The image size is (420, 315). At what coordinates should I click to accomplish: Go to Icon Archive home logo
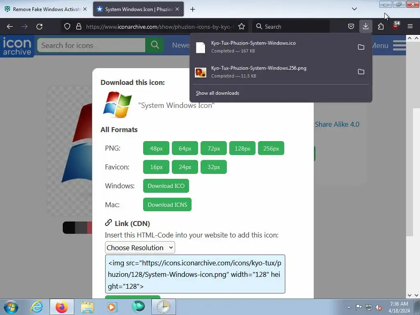(17, 46)
